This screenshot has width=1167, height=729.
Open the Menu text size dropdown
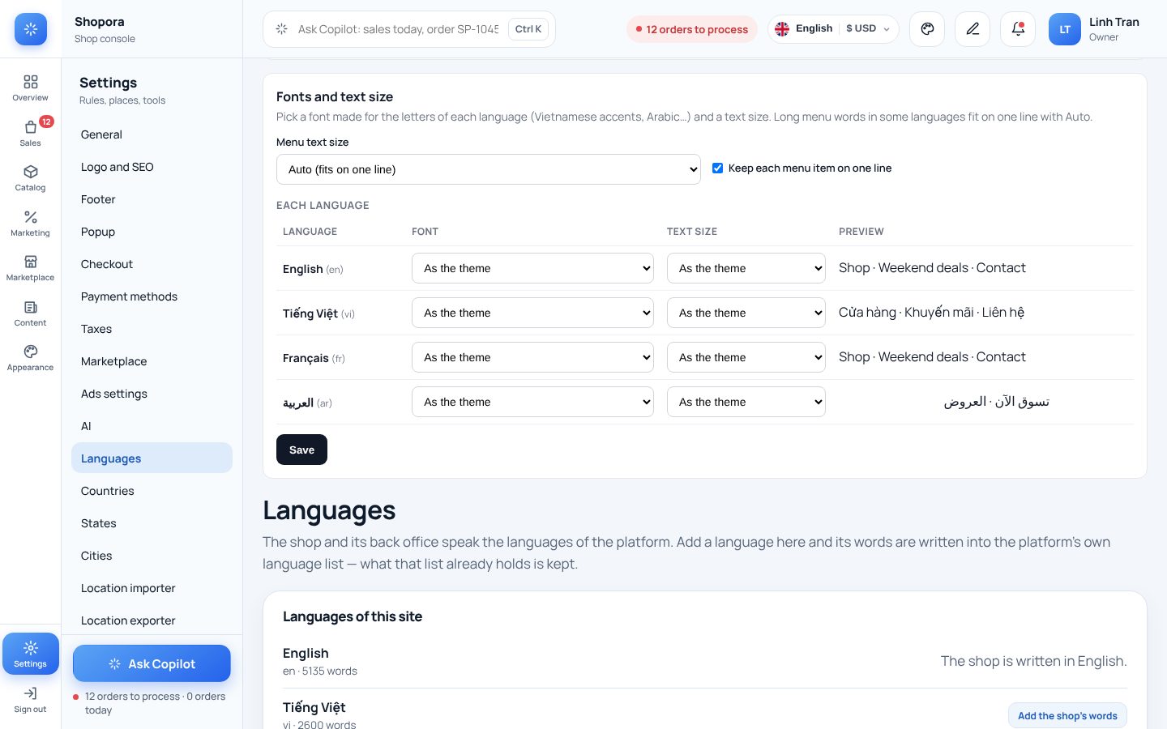(x=489, y=169)
